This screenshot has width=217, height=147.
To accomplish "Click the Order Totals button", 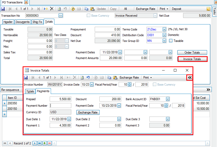I will pyautogui.click(x=192, y=53).
